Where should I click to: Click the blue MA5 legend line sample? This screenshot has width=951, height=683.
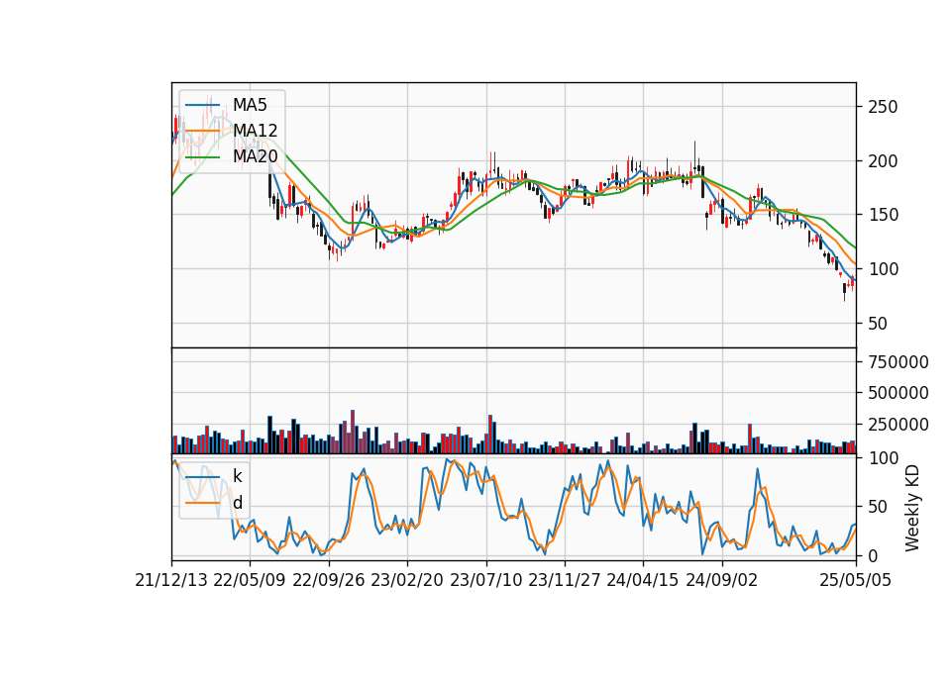pos(202,105)
